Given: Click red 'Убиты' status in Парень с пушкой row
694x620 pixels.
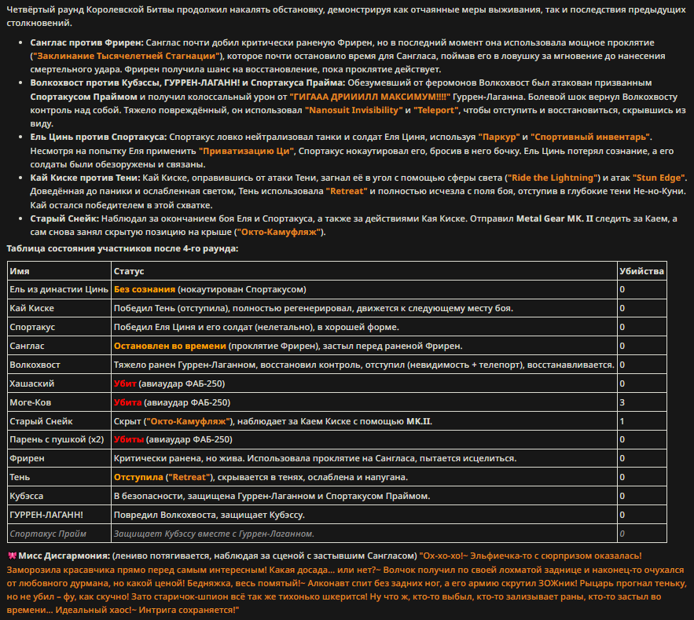Looking at the screenshot, I should coord(129,439).
